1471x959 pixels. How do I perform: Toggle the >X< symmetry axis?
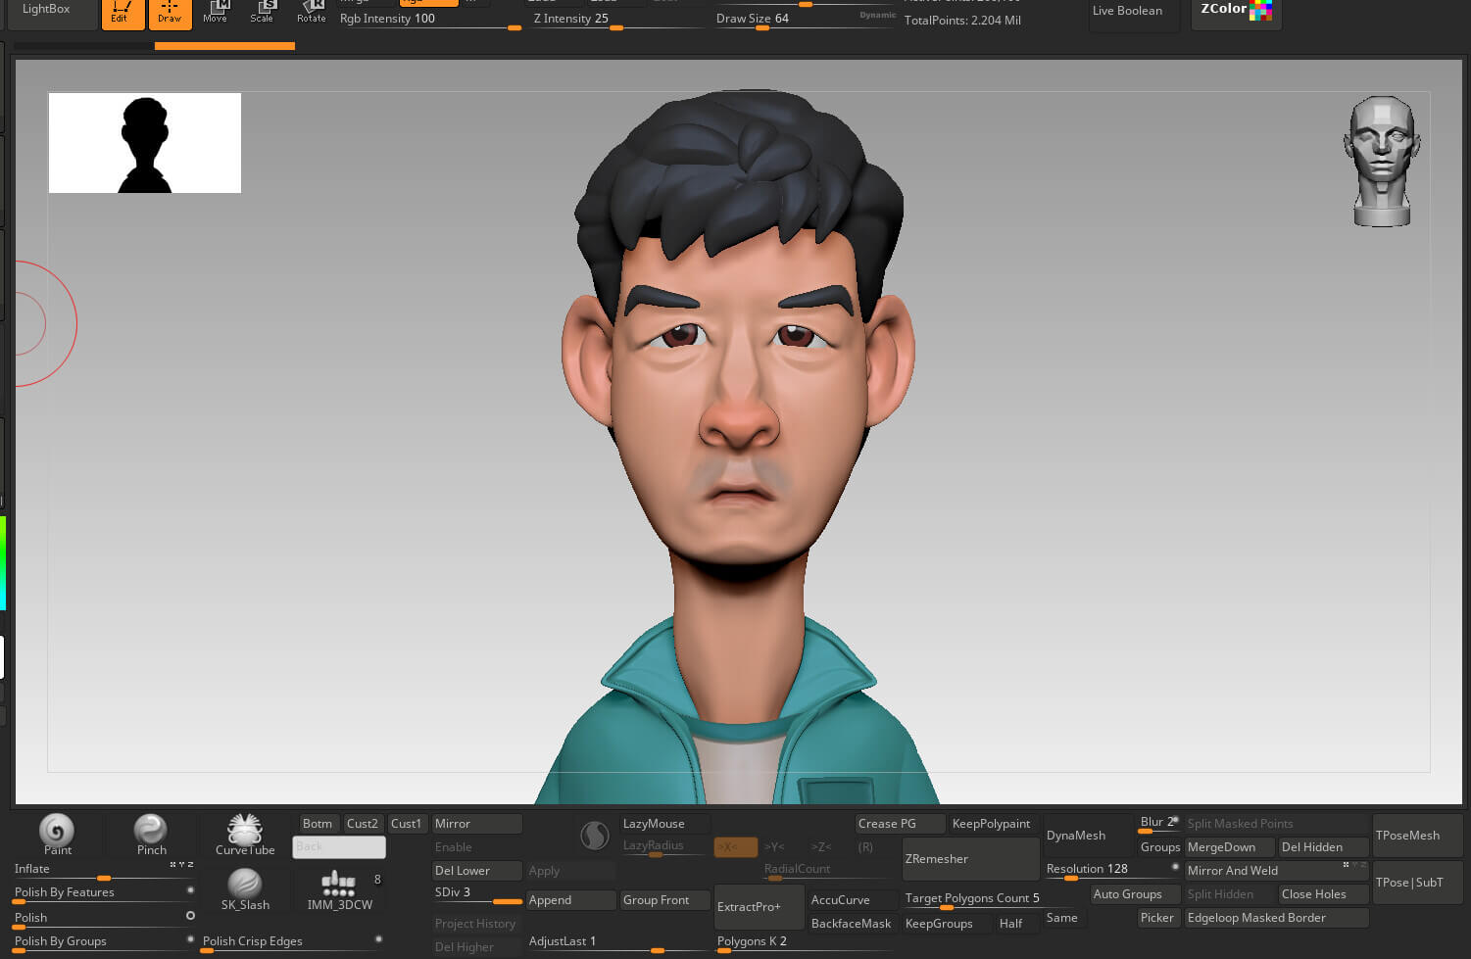coord(735,847)
